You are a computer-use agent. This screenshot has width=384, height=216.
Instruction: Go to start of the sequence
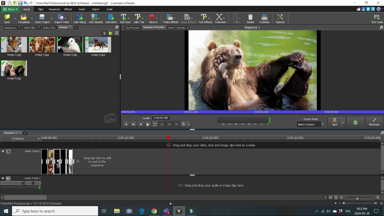coord(126,124)
